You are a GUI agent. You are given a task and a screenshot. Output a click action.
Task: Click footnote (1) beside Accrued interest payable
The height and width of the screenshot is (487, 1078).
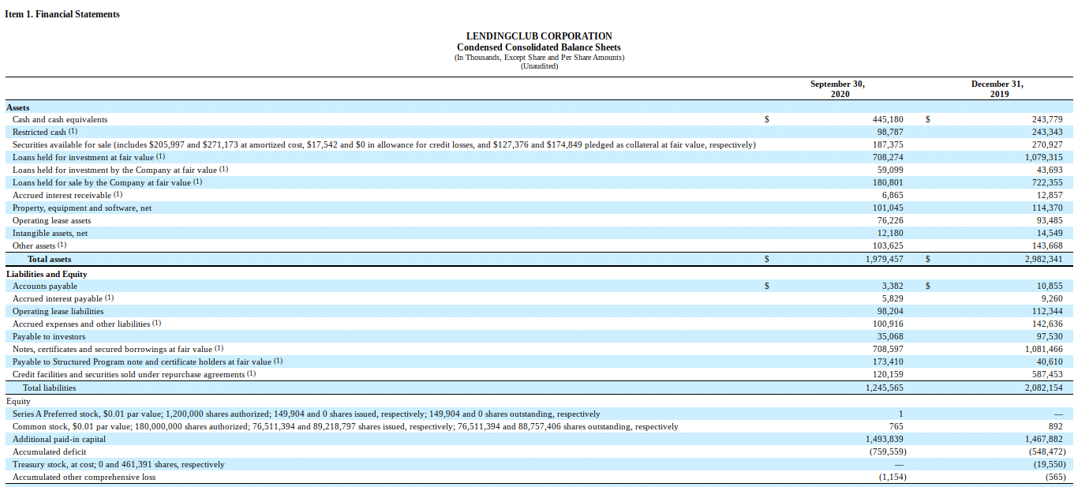pos(110,298)
